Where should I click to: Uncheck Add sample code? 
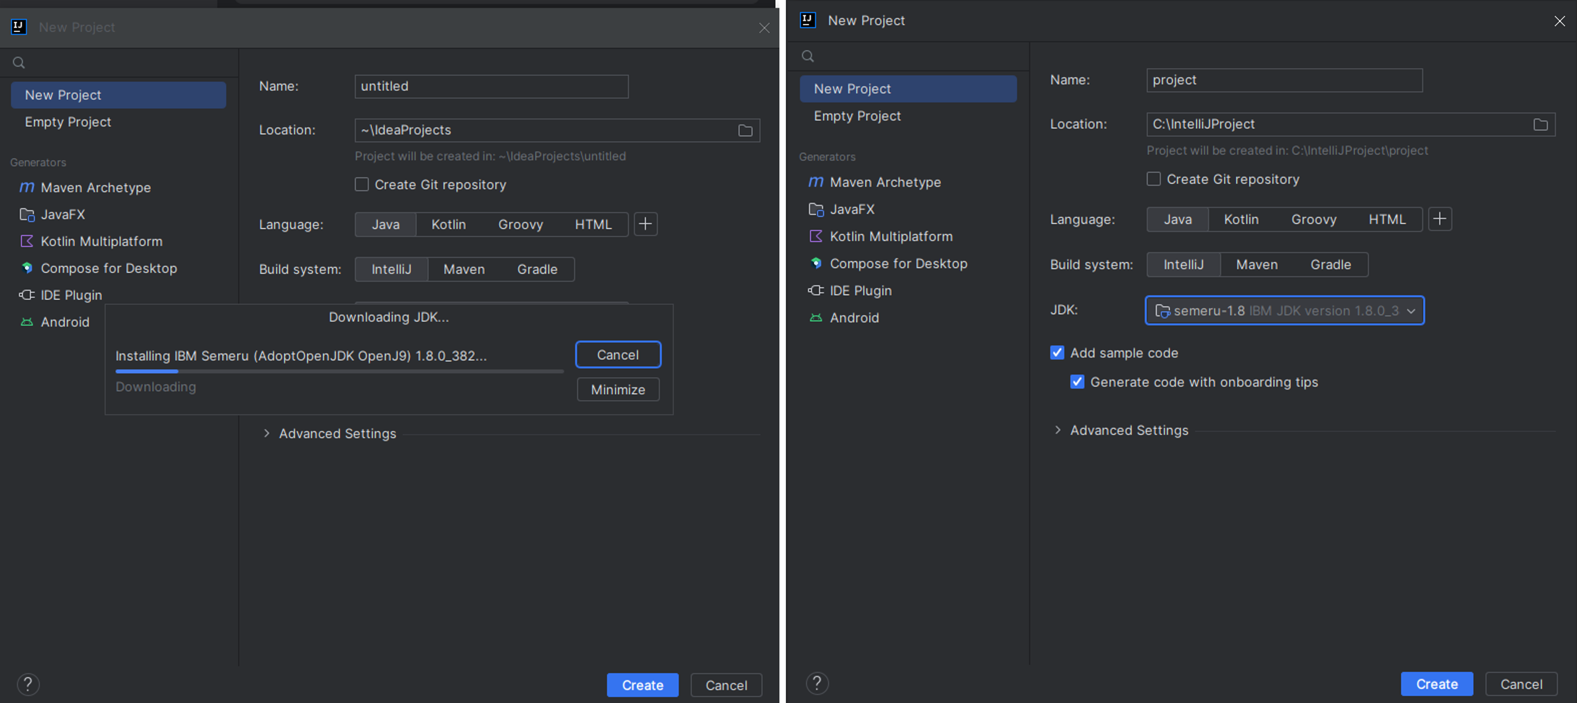pos(1057,352)
